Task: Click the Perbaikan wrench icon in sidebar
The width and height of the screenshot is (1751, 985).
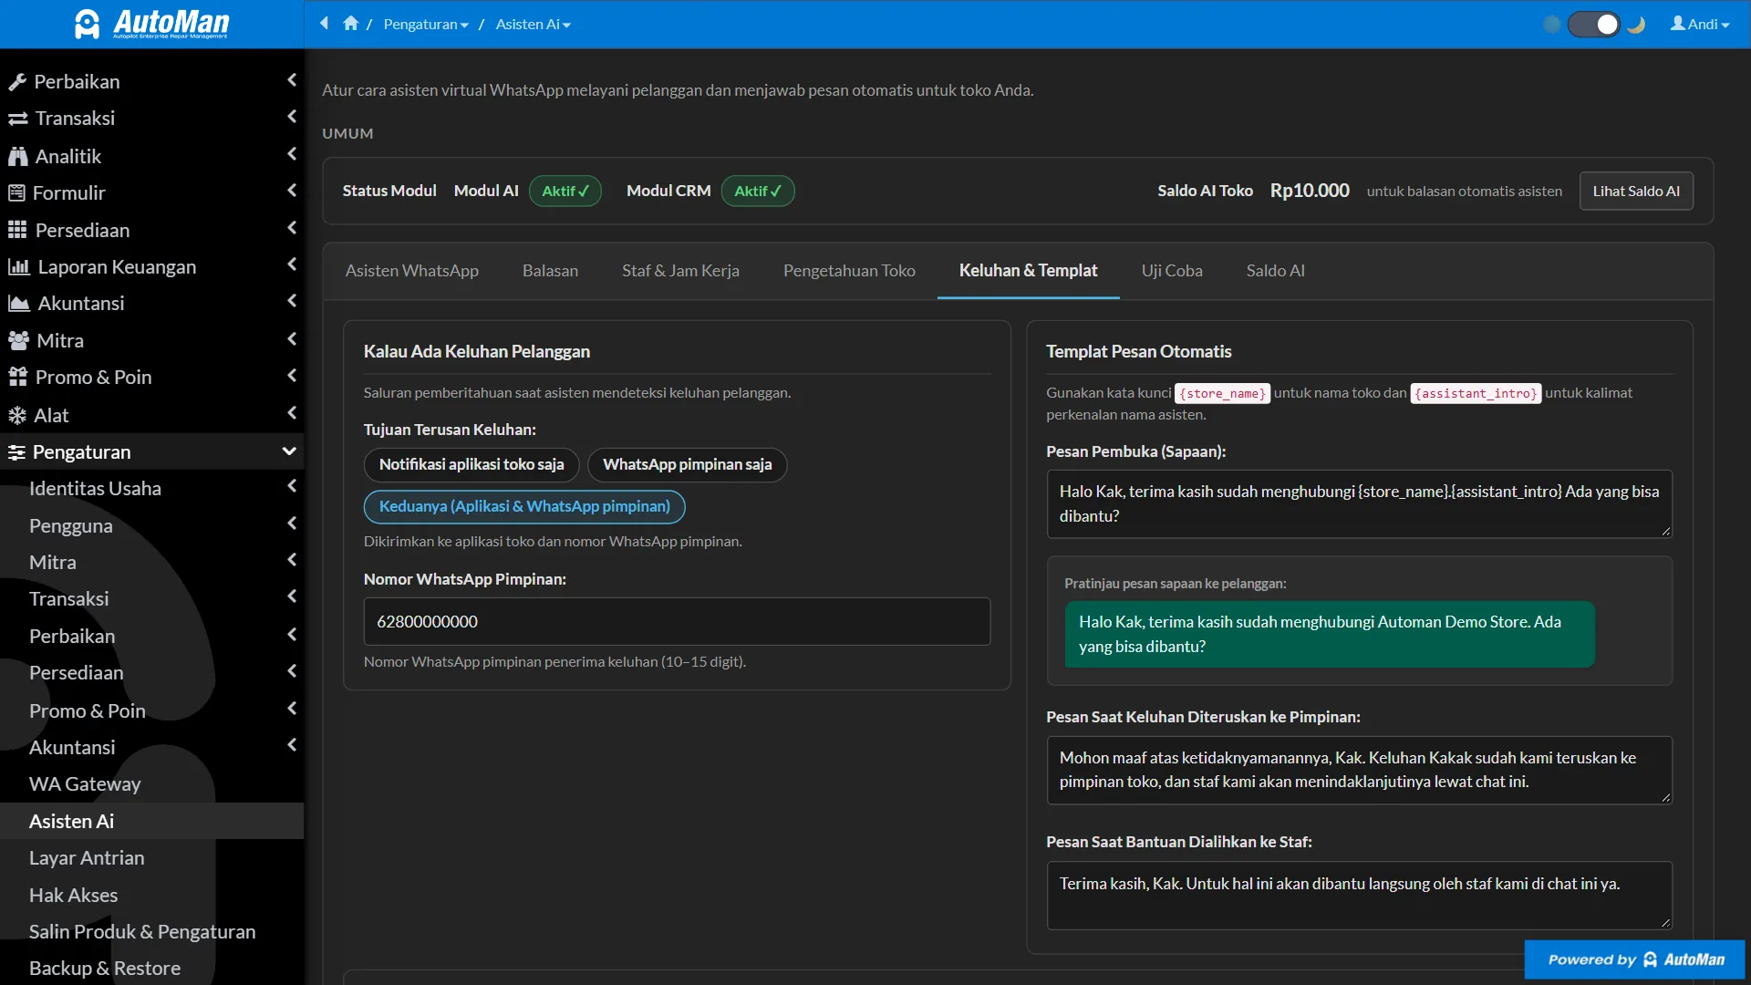Action: (x=17, y=82)
